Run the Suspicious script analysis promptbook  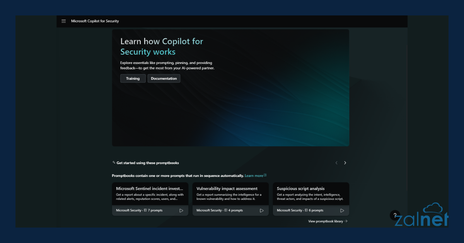tap(342, 211)
